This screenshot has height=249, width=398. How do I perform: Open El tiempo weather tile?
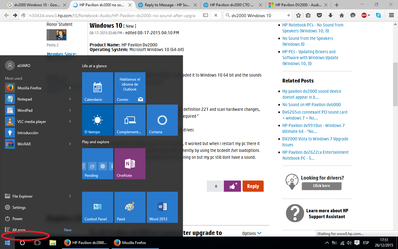98,120
